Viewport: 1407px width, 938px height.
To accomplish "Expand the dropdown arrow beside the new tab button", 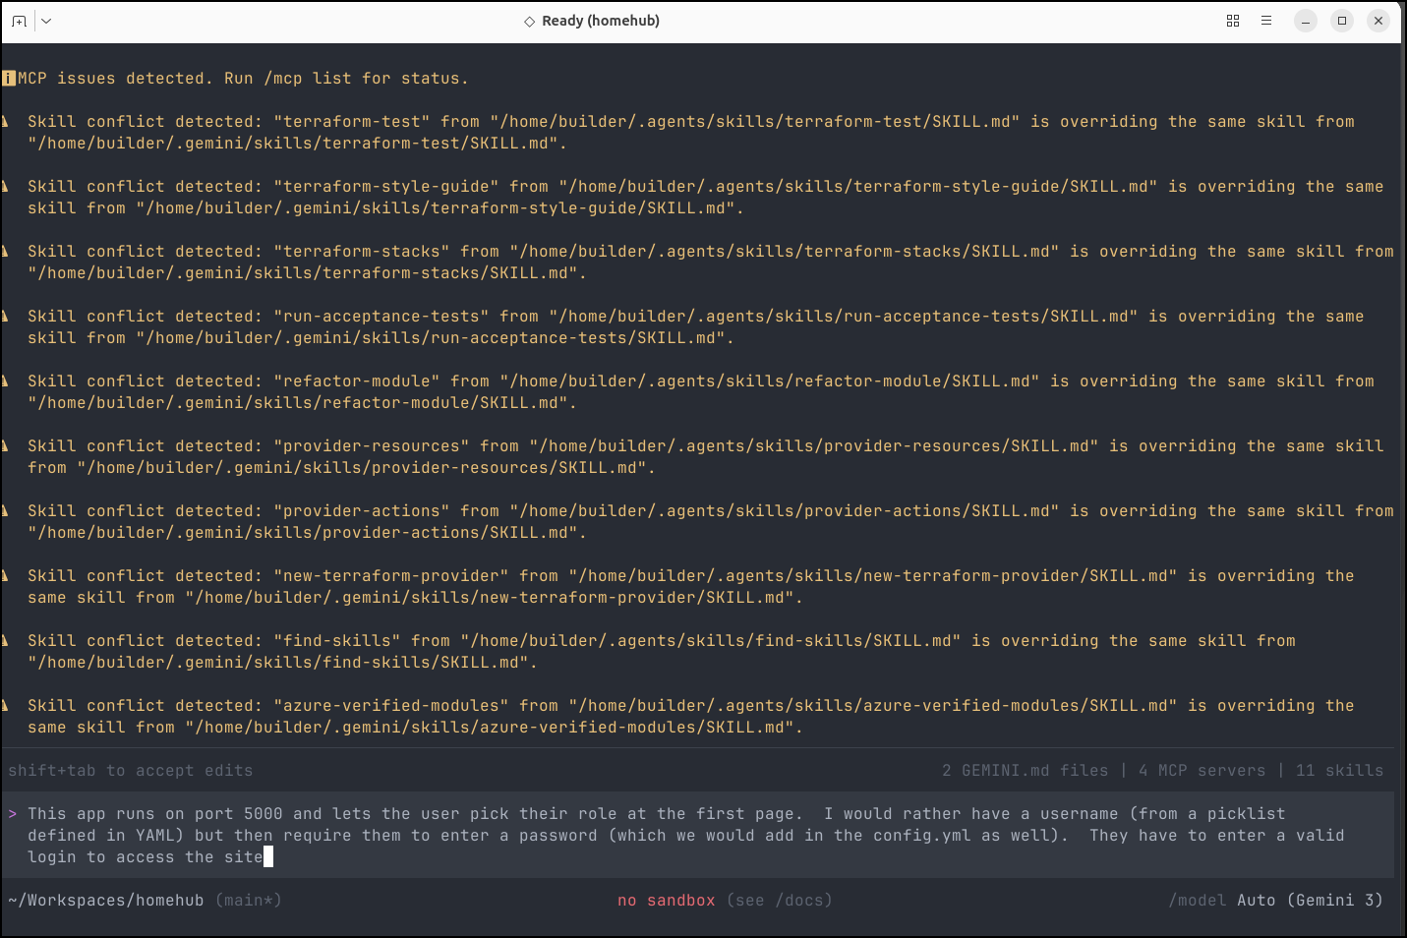I will 46,21.
